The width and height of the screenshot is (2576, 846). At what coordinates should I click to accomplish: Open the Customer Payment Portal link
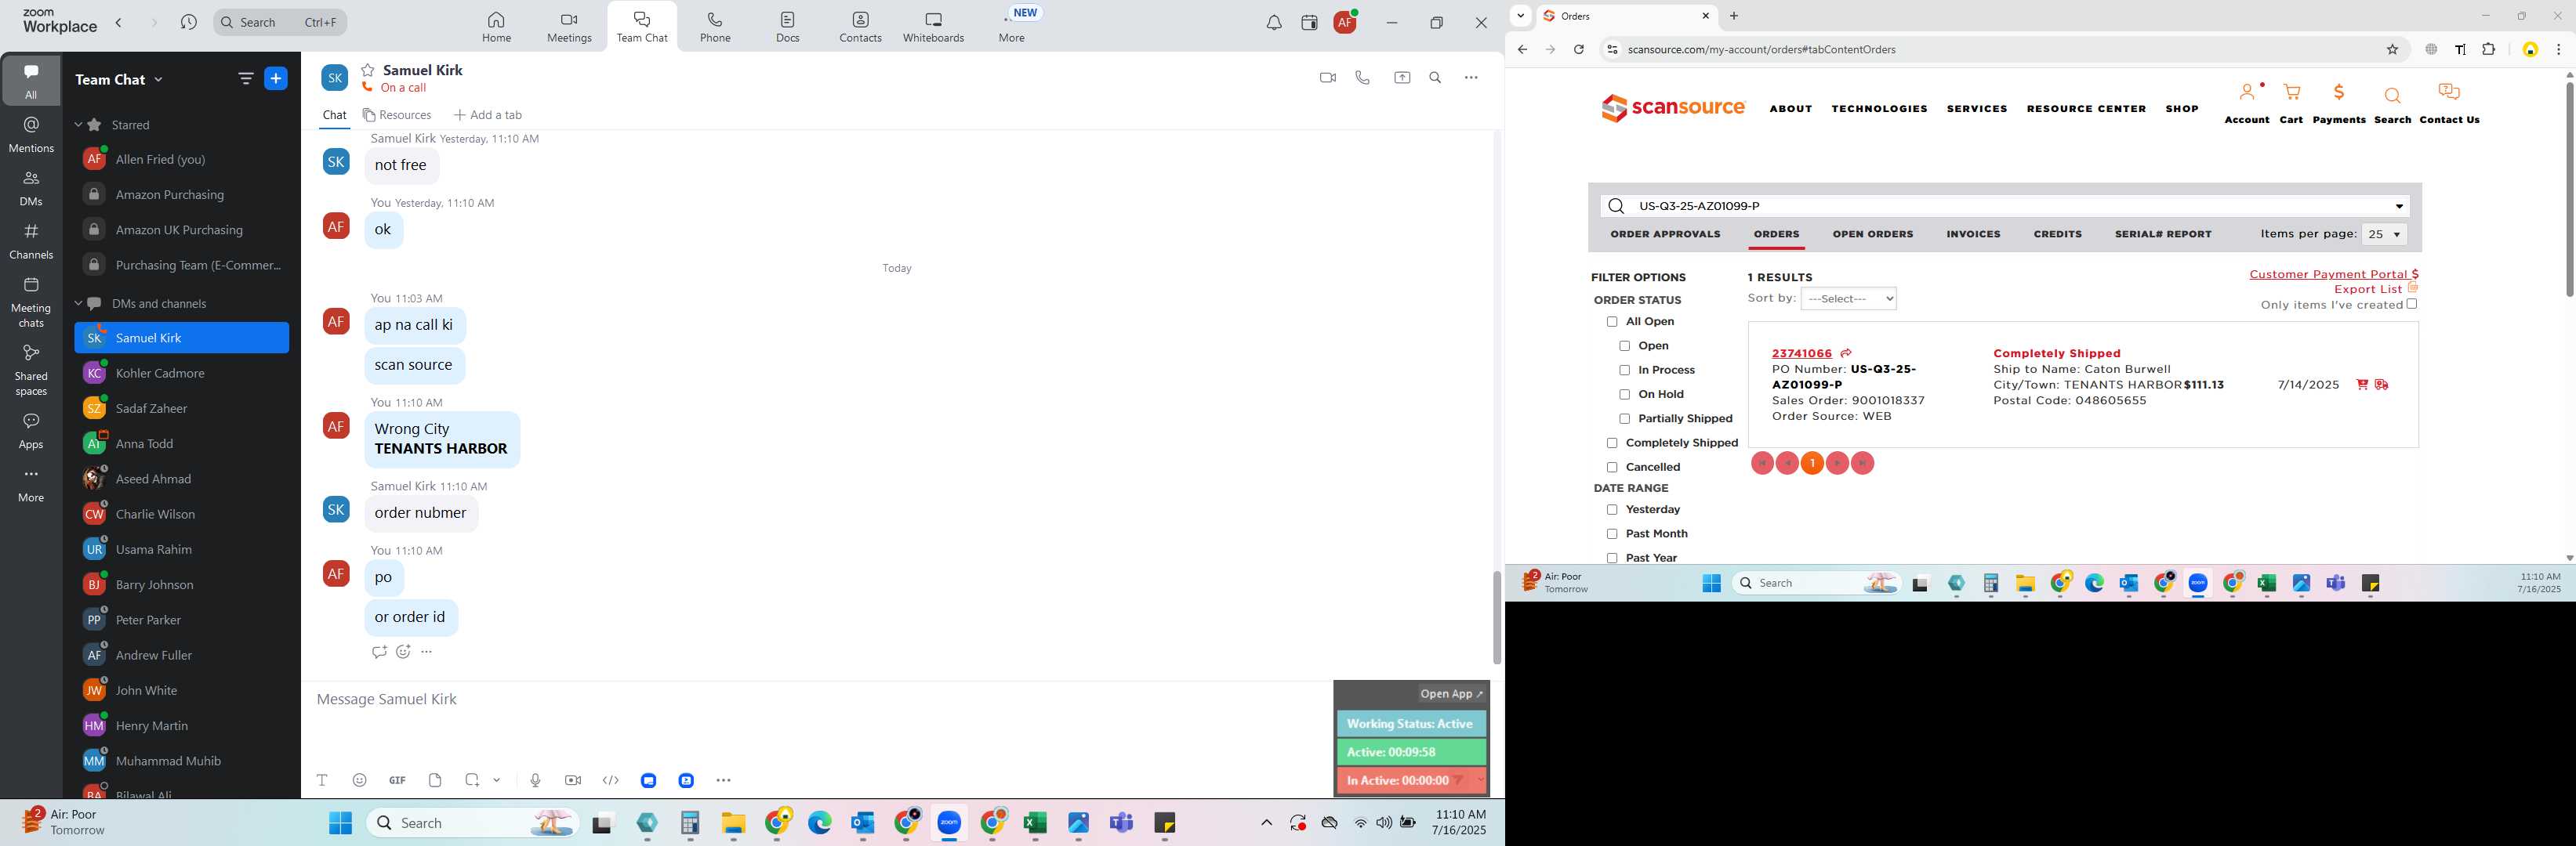click(x=2333, y=275)
